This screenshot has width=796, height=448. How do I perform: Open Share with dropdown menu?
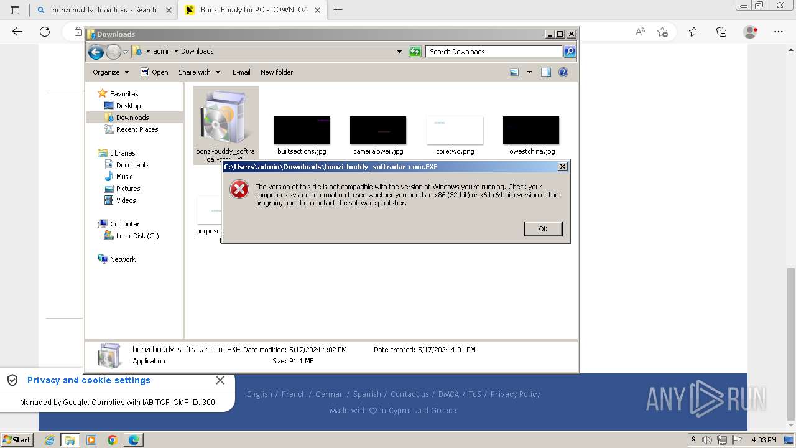tap(199, 72)
